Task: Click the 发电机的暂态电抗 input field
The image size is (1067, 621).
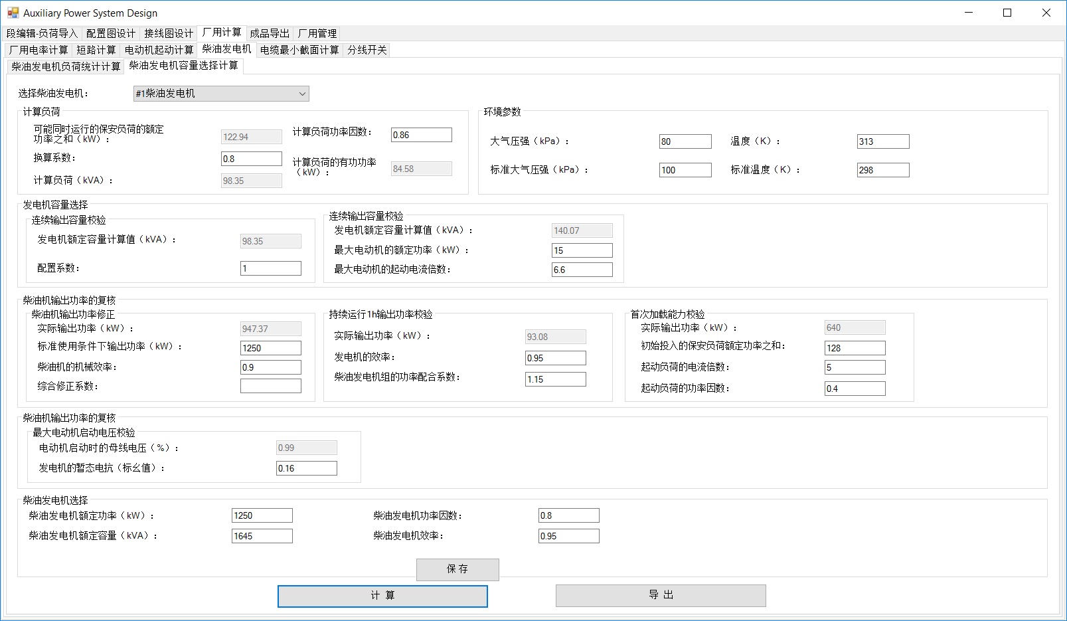Action: click(x=306, y=468)
